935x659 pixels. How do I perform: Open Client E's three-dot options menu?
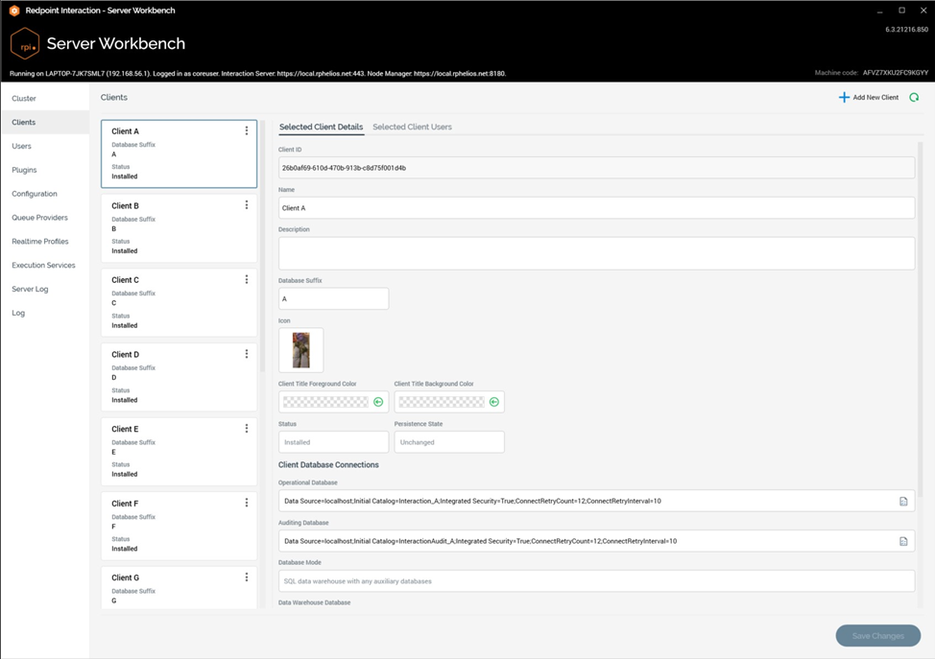coord(247,429)
